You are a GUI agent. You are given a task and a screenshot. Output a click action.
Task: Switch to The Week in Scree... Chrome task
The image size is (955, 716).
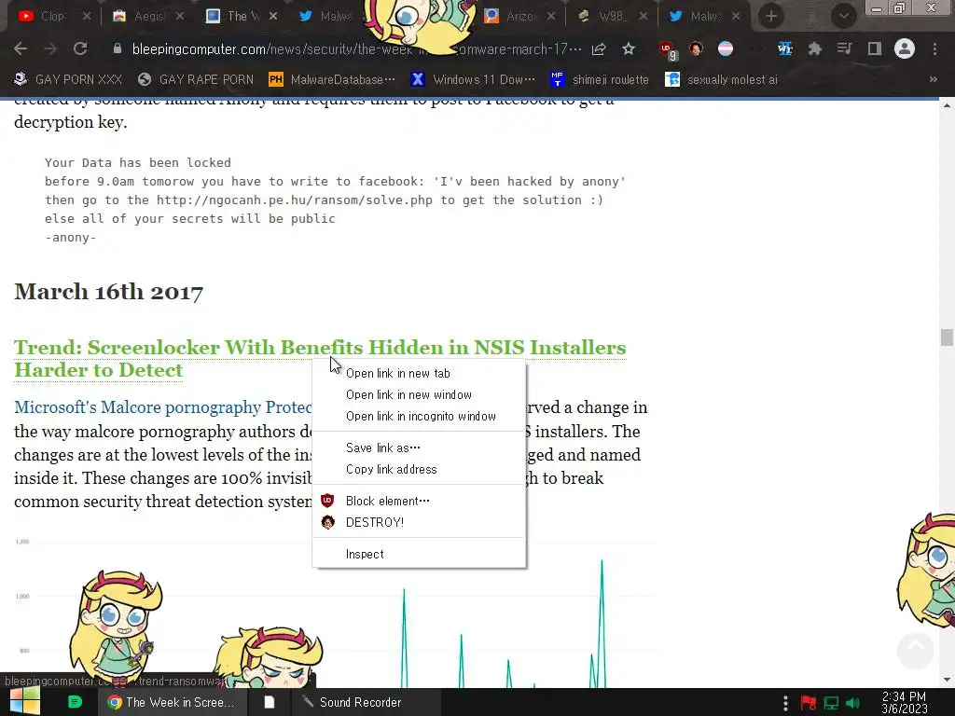point(173,702)
